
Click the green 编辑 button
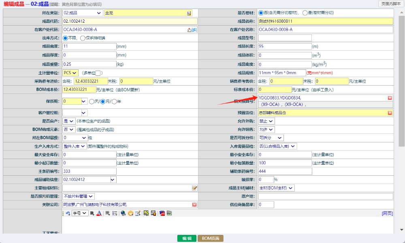(186, 239)
